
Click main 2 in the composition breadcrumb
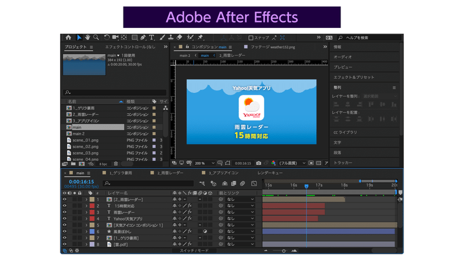pyautogui.click(x=185, y=55)
